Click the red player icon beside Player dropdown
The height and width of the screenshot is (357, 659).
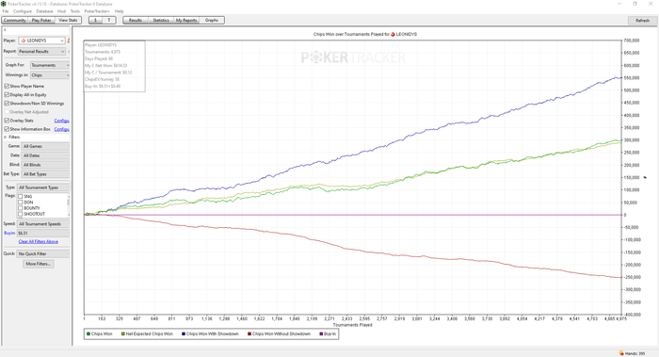click(68, 41)
